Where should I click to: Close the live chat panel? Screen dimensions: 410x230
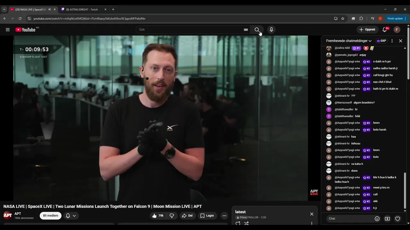[x=400, y=41]
